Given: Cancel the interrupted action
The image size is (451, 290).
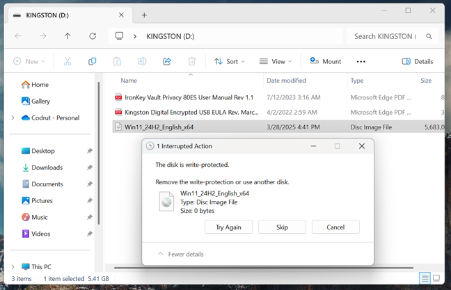Looking at the screenshot, I should tap(335, 227).
